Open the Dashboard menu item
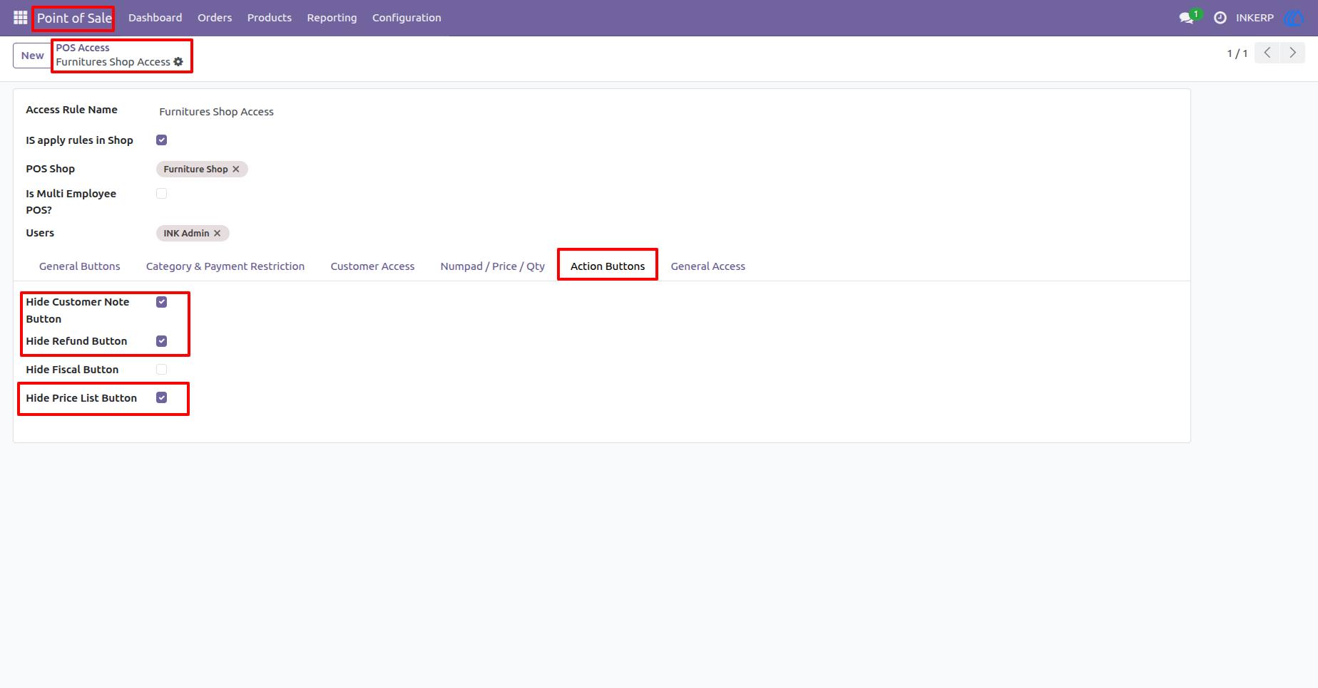 pyautogui.click(x=155, y=18)
